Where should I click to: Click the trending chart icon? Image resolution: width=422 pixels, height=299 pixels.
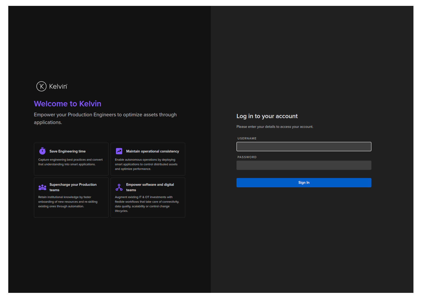click(x=119, y=151)
